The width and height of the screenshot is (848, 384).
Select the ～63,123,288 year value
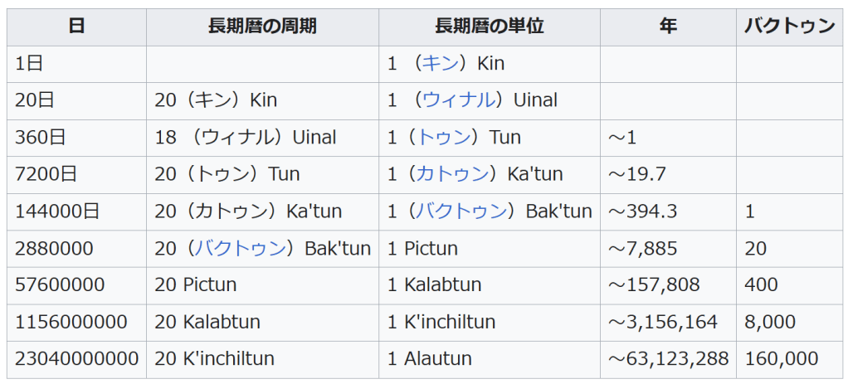(668, 359)
